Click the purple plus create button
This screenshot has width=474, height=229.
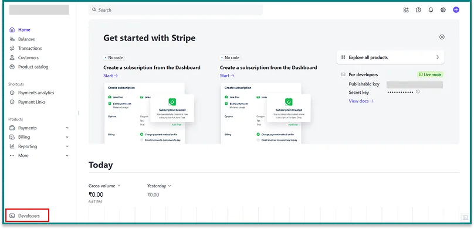point(456,10)
